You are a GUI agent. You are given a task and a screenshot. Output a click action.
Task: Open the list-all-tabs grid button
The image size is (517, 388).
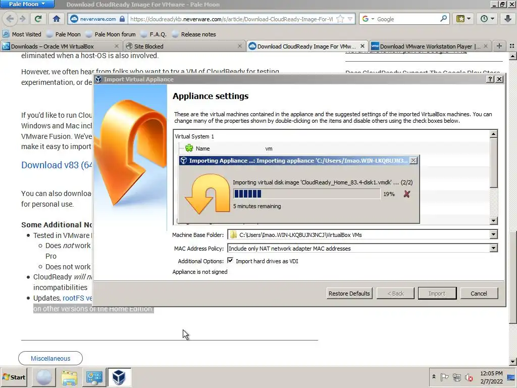pyautogui.click(x=512, y=46)
